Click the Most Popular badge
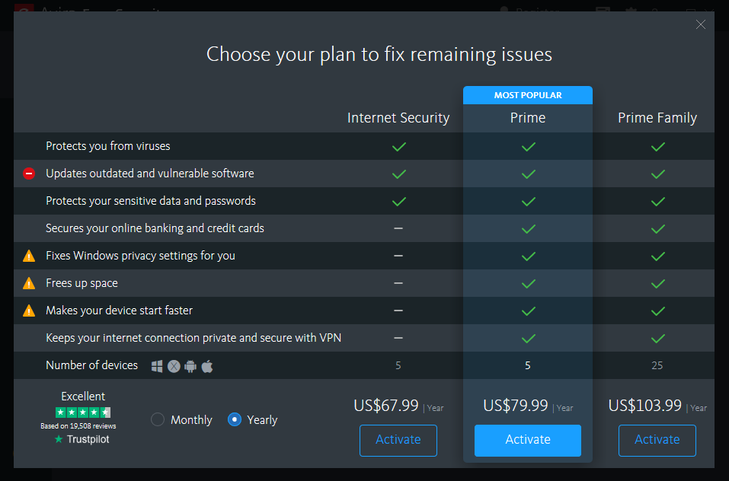 pos(528,95)
